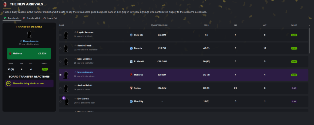The width and height of the screenshot is (314, 125).
Task: Click the B- board grade icon
Action: (9, 83)
